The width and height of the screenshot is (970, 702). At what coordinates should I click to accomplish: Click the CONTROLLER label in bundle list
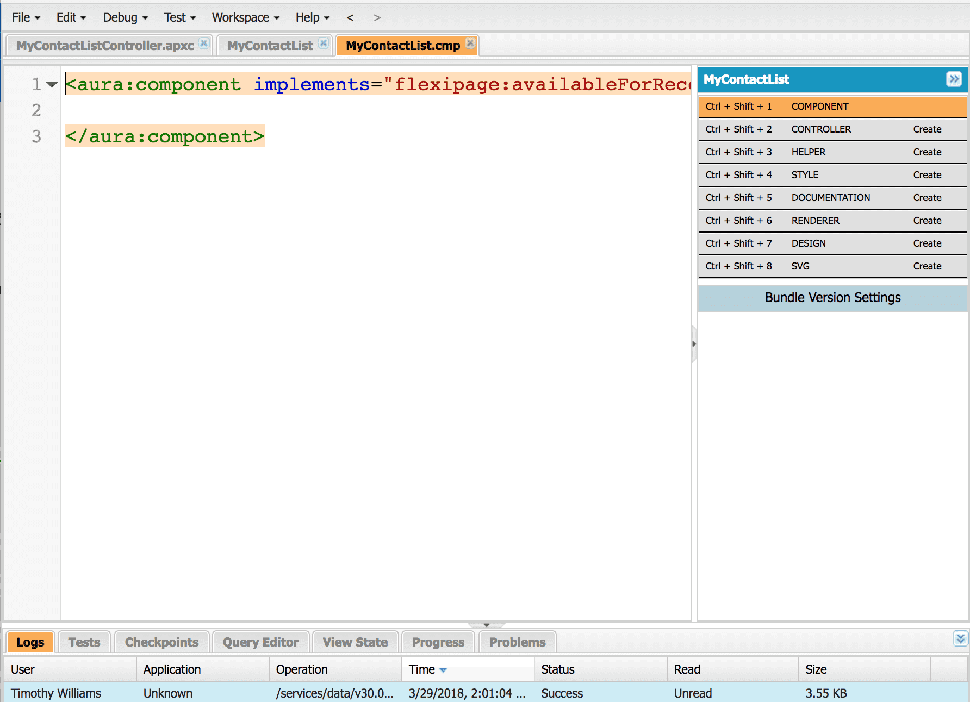821,129
